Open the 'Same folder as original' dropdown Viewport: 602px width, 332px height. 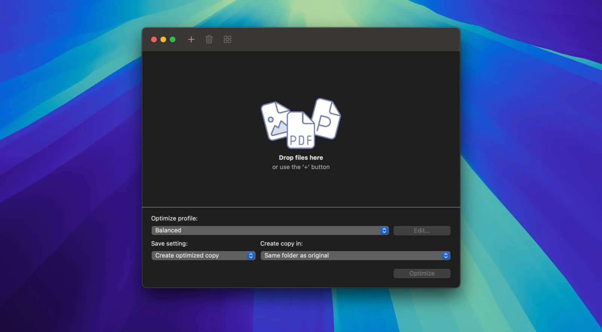click(355, 256)
